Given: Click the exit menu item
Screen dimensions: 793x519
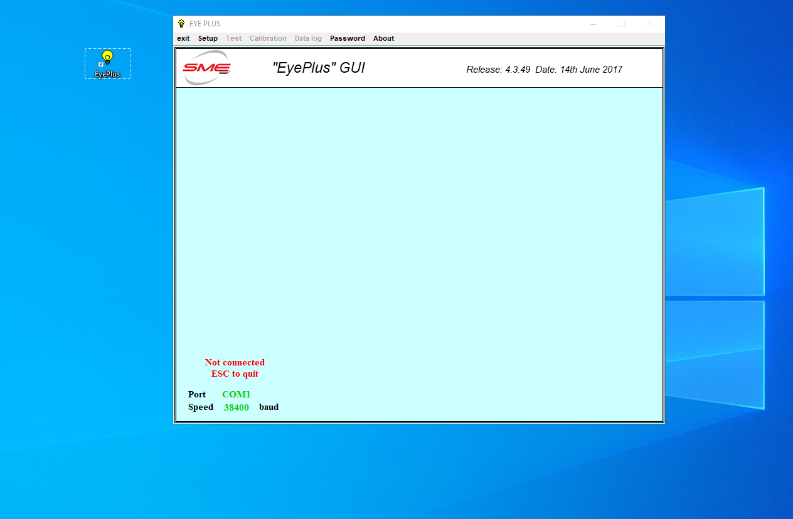Looking at the screenshot, I should click(183, 38).
